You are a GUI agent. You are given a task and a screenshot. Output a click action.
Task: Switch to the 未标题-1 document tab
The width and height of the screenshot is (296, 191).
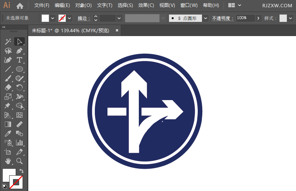pyautogui.click(x=70, y=30)
